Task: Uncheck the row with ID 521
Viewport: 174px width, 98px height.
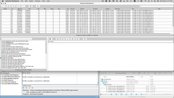Action: click(1, 12)
